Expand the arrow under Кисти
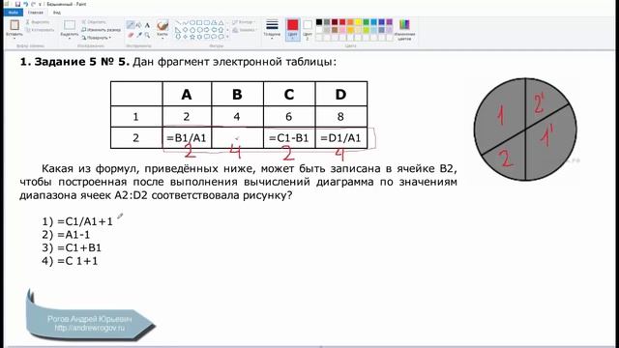 [x=162, y=39]
